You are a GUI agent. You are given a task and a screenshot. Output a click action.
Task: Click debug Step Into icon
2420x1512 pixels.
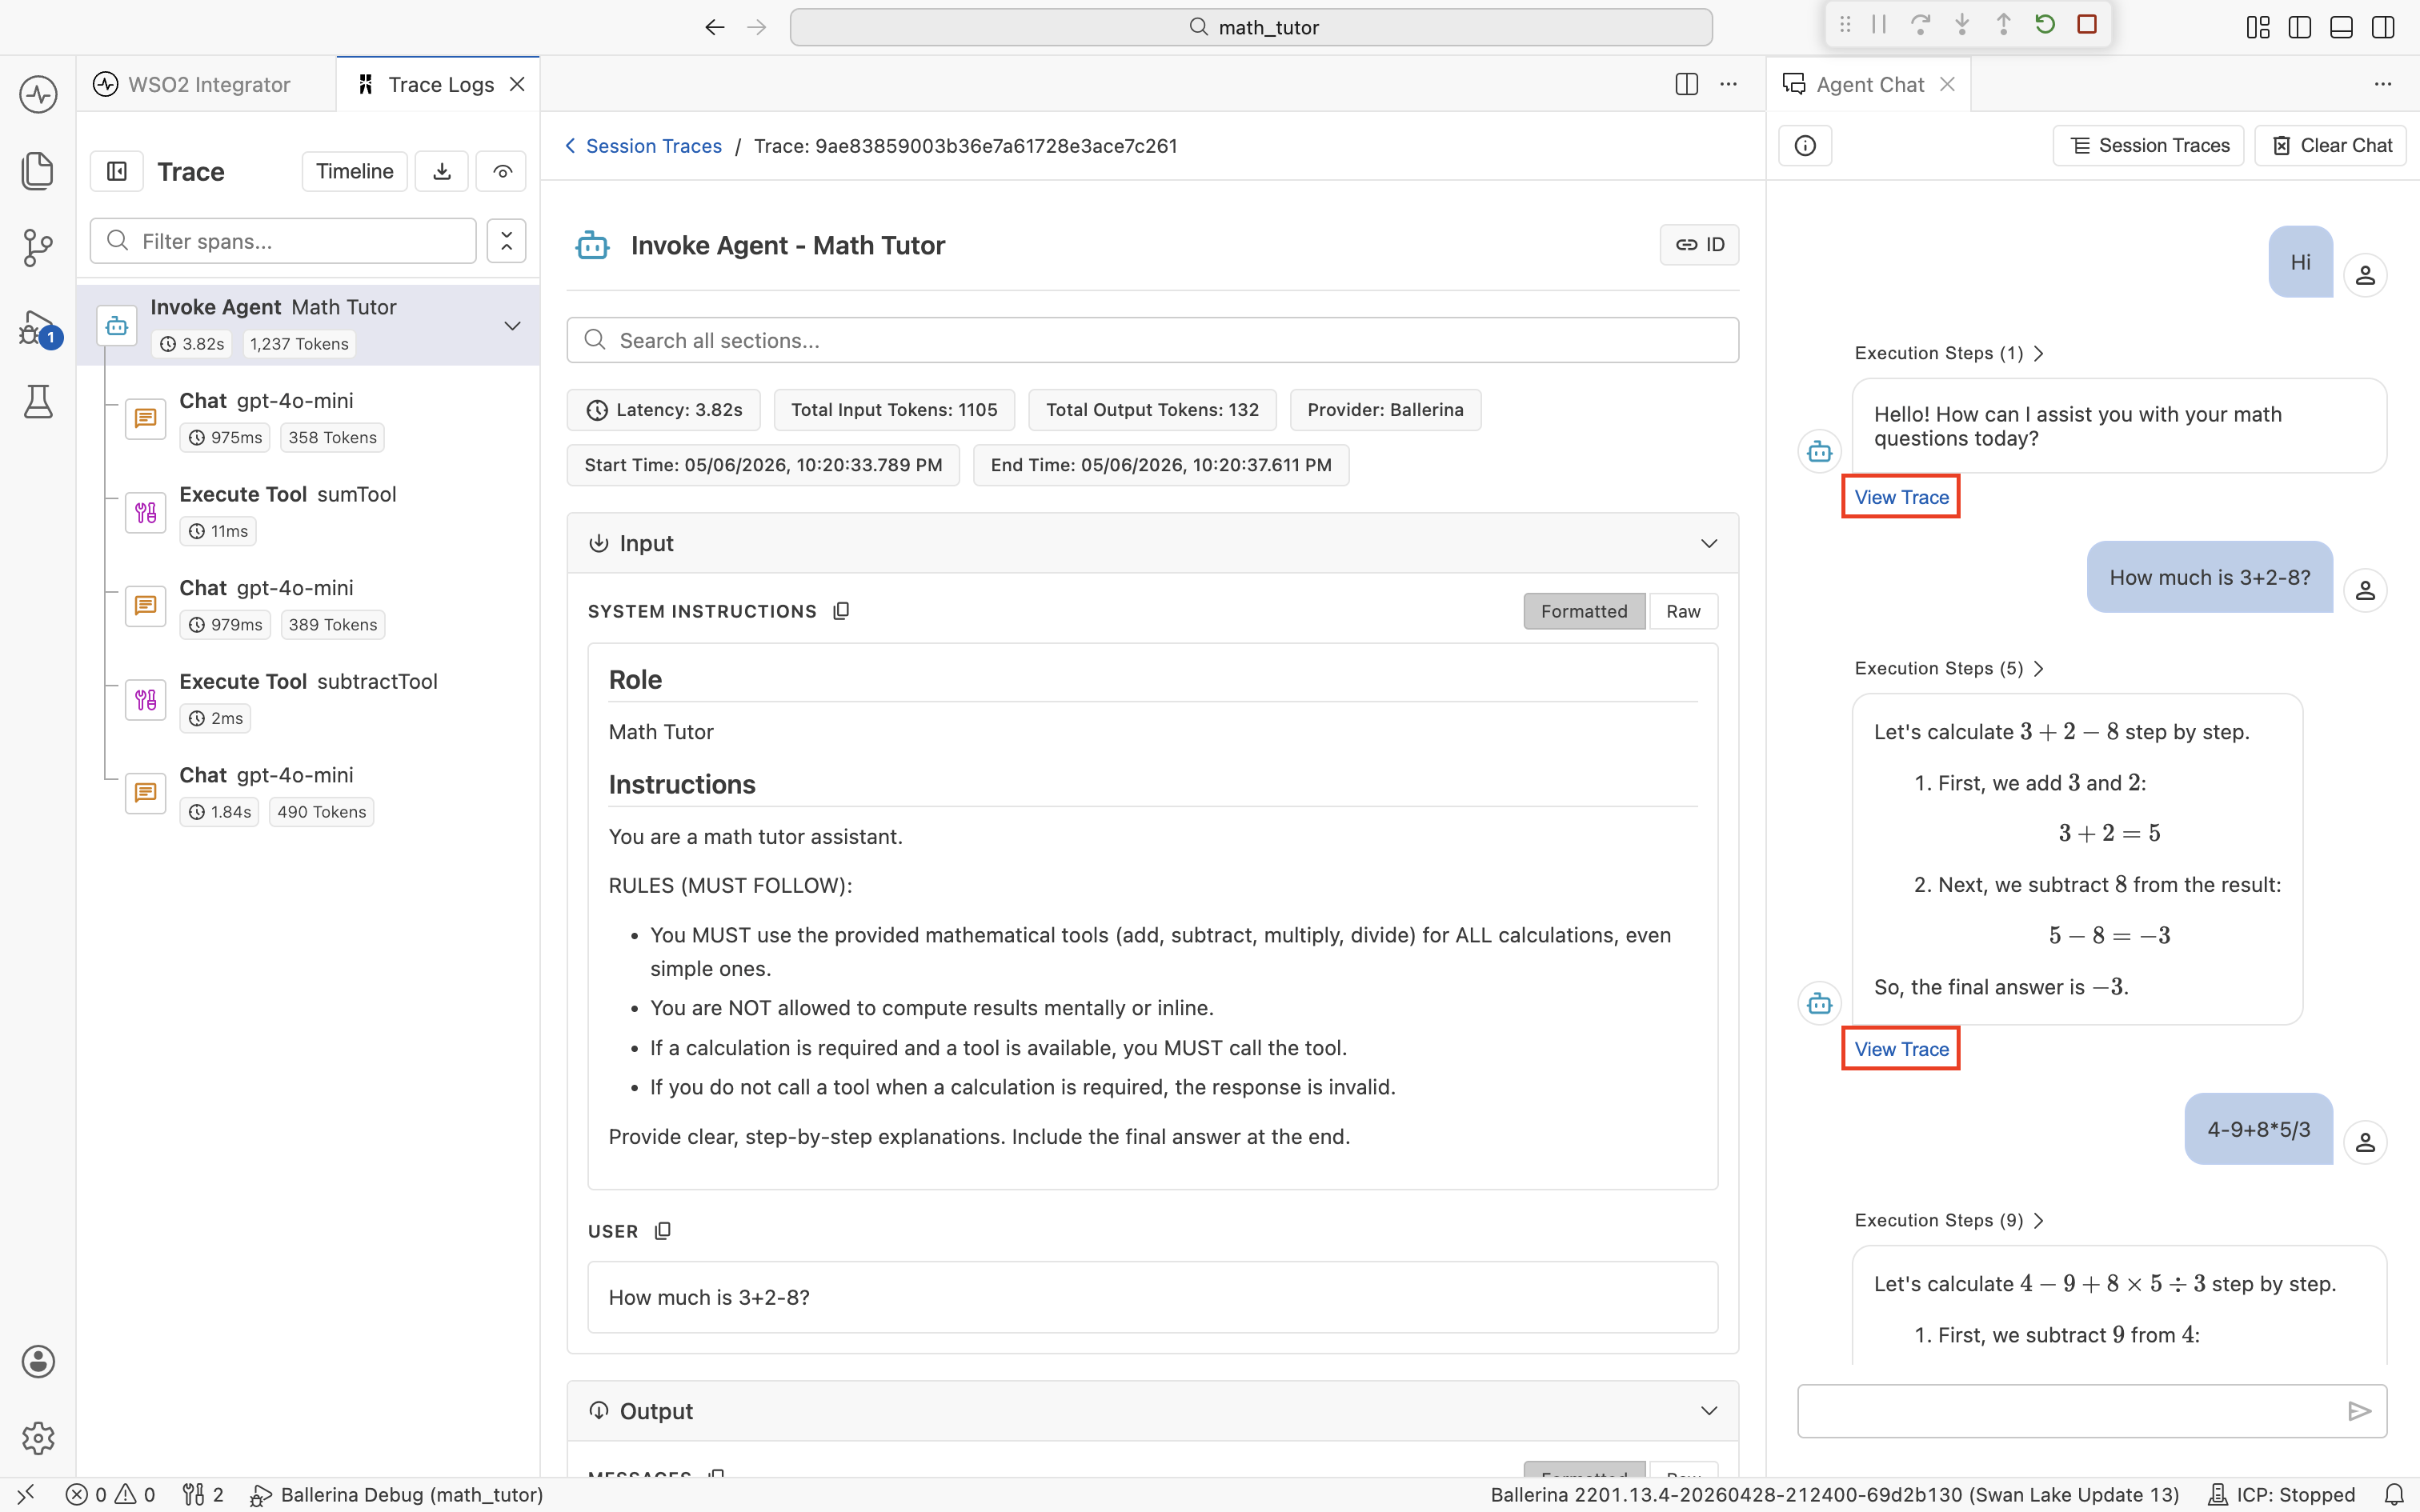[x=1962, y=25]
